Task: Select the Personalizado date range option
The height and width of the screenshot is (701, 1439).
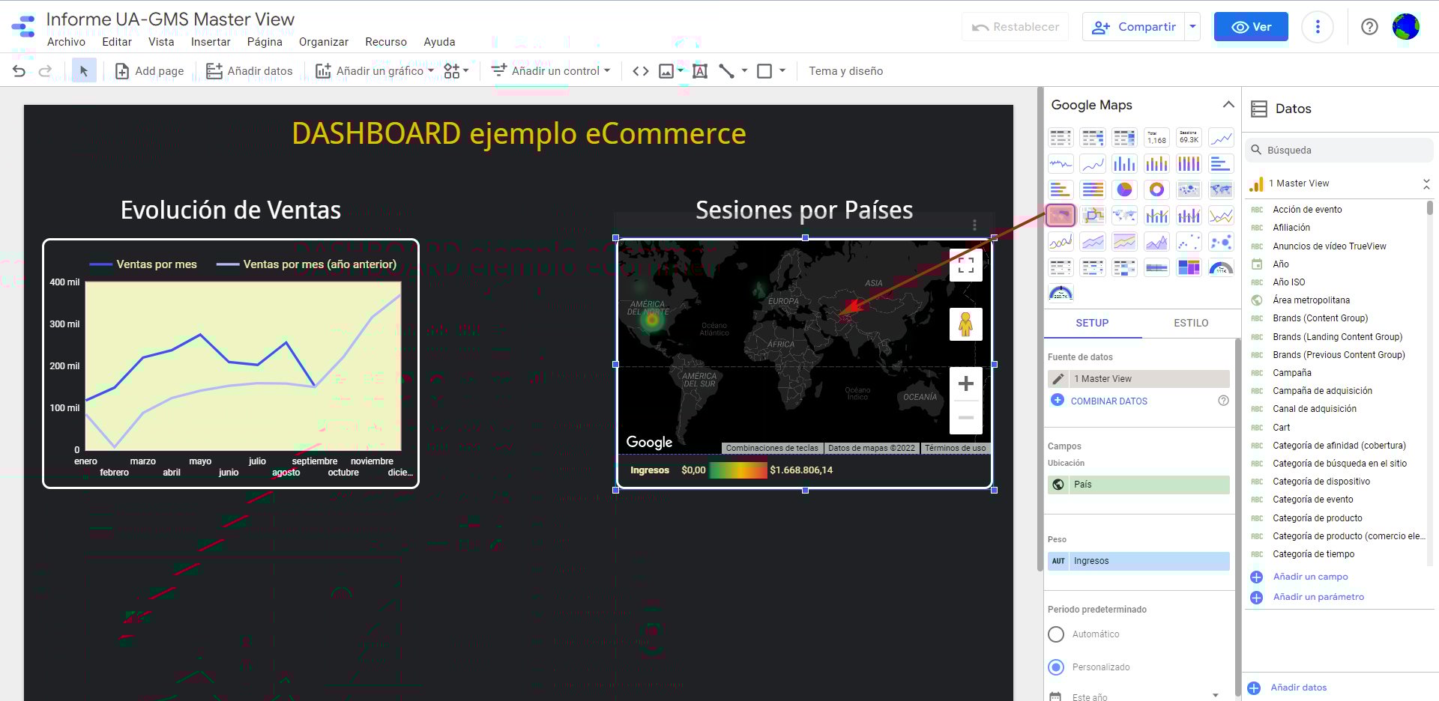Action: coord(1056,667)
